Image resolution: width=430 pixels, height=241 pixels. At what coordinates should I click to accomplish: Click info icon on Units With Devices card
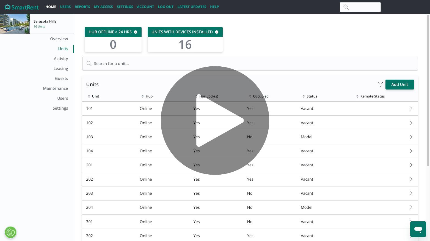coord(217,32)
